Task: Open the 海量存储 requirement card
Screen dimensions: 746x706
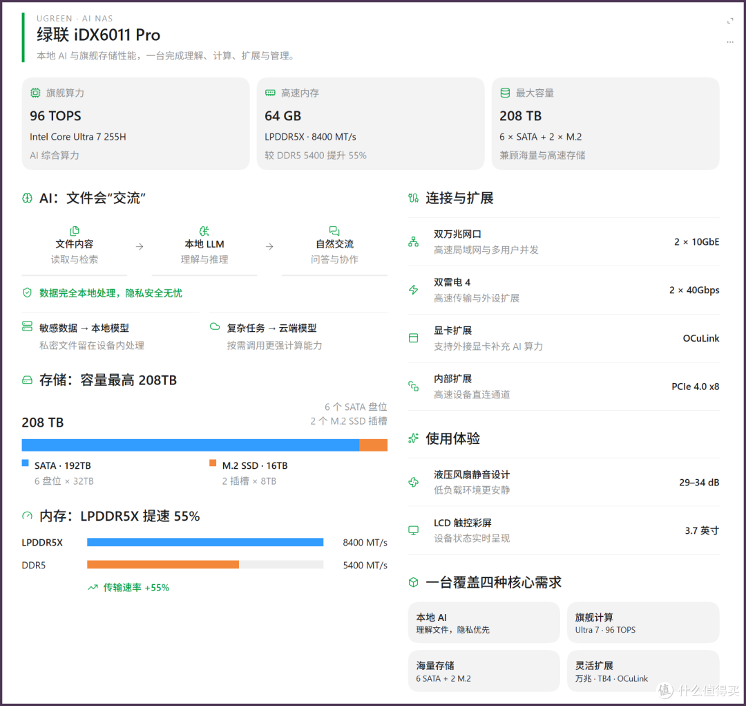Action: click(484, 671)
